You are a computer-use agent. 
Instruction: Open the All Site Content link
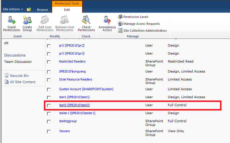click(x=23, y=82)
